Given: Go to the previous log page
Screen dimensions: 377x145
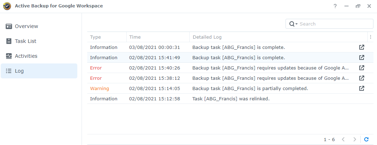Looking at the screenshot, I should (x=343, y=139).
